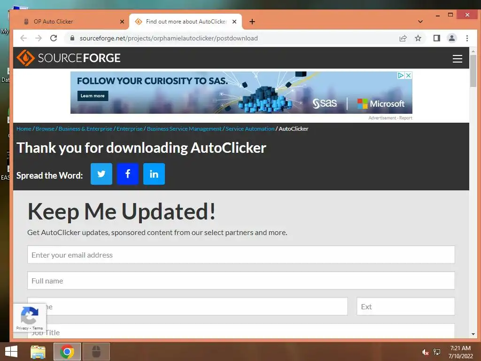
Task: Click the Full name field
Action: (x=241, y=280)
